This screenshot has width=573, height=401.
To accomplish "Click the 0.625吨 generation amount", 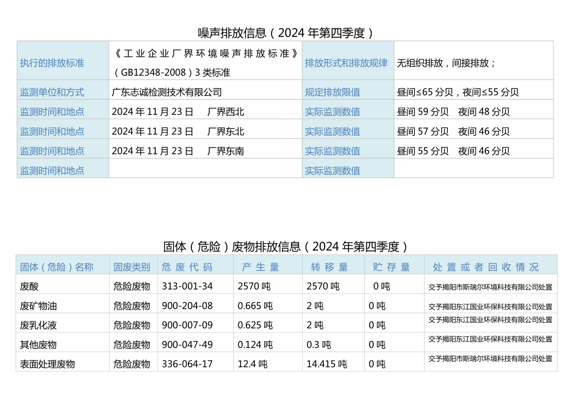I will 255,325.
